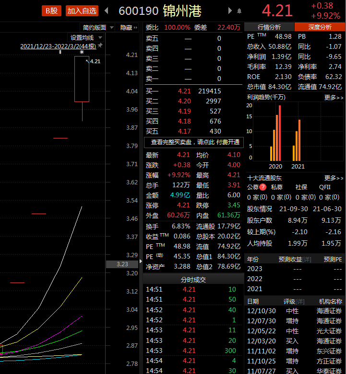Click the 详 link next to 预测收益

click(307, 260)
